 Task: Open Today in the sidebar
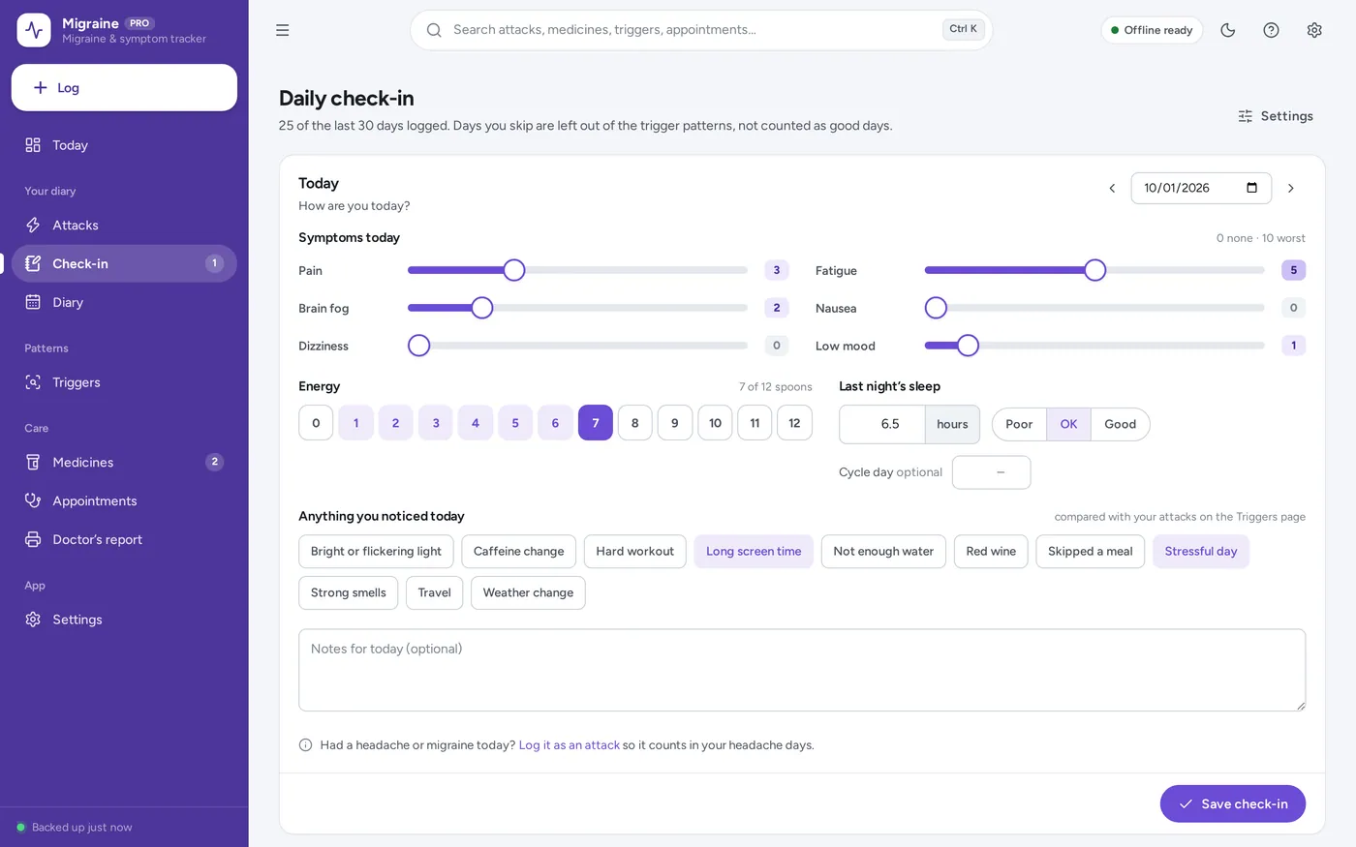(x=124, y=145)
